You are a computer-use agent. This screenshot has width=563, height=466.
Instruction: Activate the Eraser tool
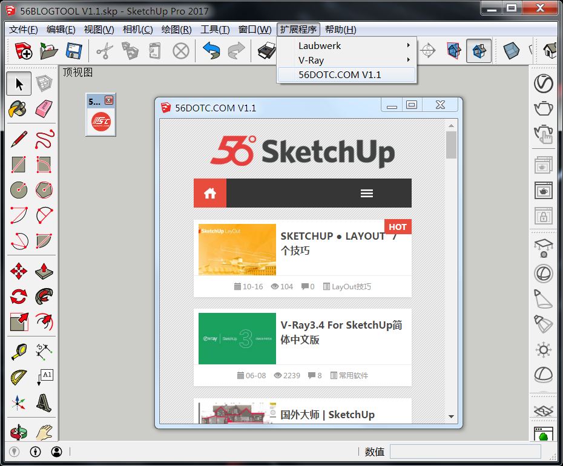coord(44,109)
